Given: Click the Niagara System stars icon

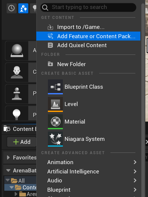Looking at the screenshot, I should 55,139.
